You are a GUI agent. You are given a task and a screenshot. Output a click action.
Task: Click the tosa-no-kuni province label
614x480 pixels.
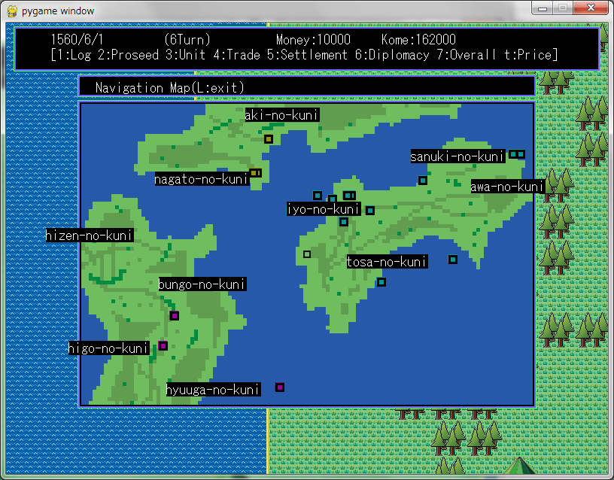point(387,262)
